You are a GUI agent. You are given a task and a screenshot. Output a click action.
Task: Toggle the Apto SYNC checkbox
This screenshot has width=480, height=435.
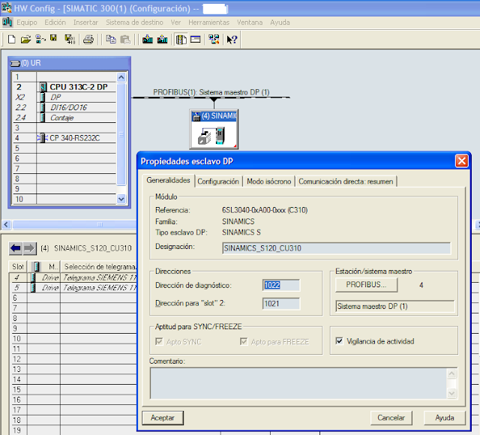coord(159,341)
